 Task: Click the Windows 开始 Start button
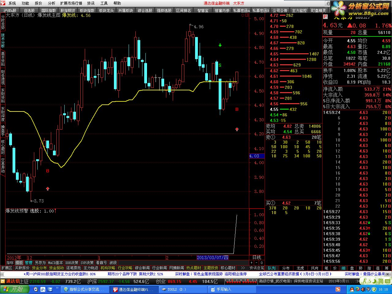point(14,289)
